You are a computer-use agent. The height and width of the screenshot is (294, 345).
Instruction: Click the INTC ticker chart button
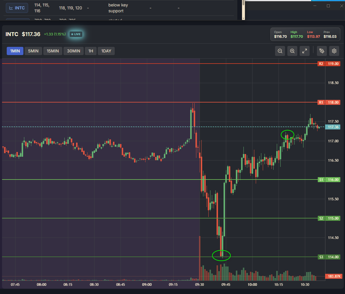tap(17, 8)
